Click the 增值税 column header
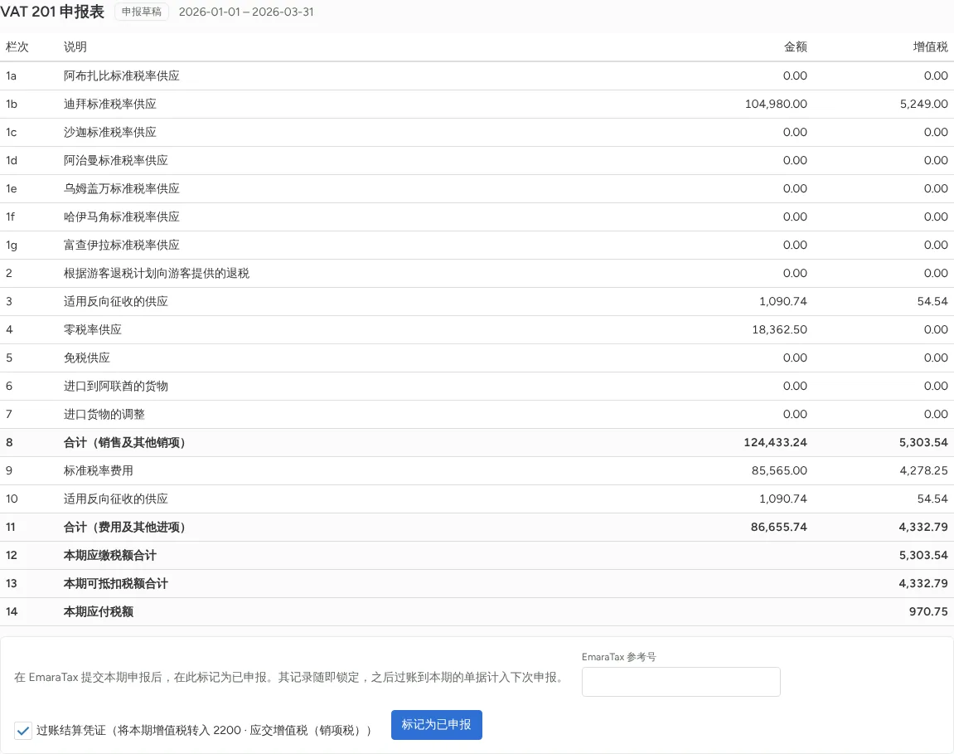The image size is (954, 754). point(930,47)
